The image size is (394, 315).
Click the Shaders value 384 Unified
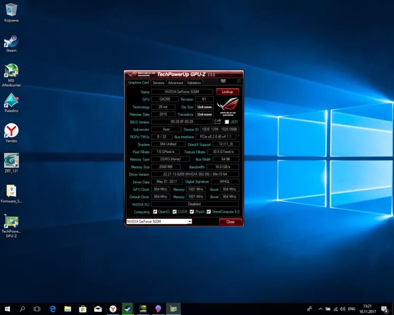tap(168, 144)
